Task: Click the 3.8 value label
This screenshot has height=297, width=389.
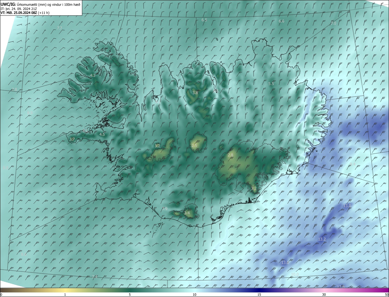Action: coord(195,93)
